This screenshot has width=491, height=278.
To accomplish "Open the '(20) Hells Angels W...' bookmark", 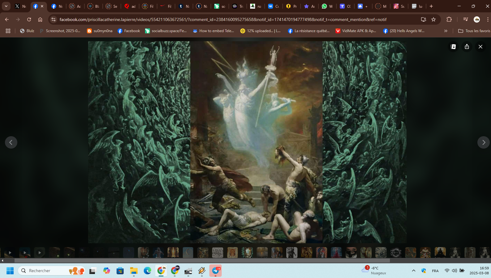I will 404,31.
